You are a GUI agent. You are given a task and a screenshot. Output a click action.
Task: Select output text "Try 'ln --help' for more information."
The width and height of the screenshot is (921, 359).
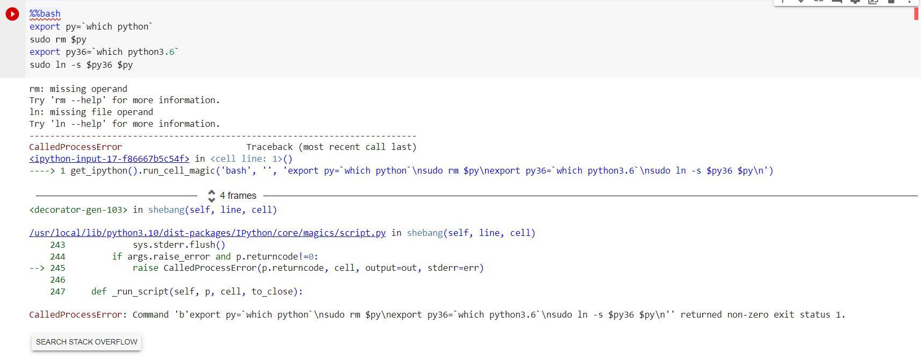coord(125,124)
